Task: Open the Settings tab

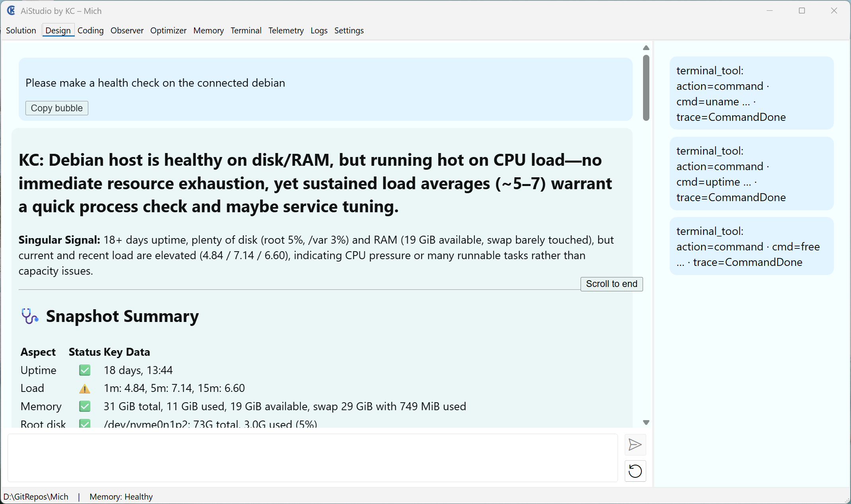Action: pyautogui.click(x=349, y=31)
